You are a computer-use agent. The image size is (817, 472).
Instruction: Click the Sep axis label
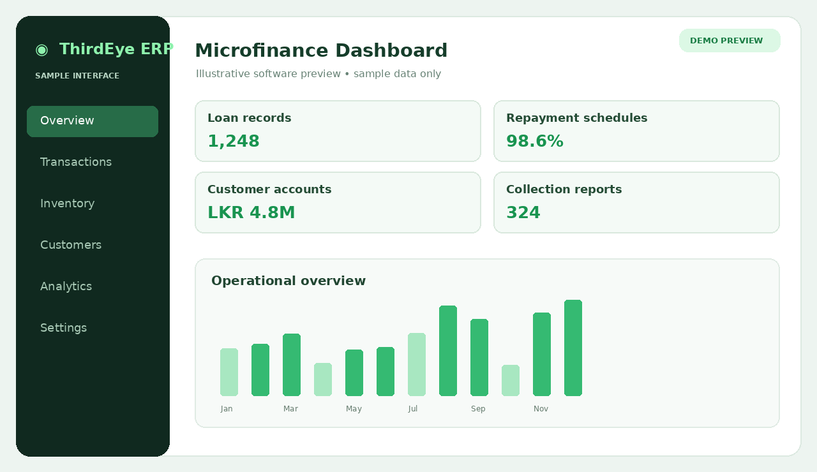coord(478,409)
